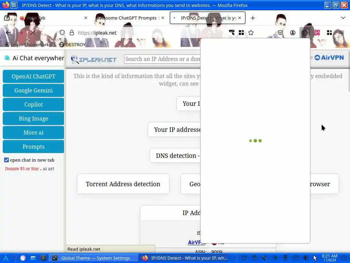Open the QR-style grid icon in address bar

point(241,33)
